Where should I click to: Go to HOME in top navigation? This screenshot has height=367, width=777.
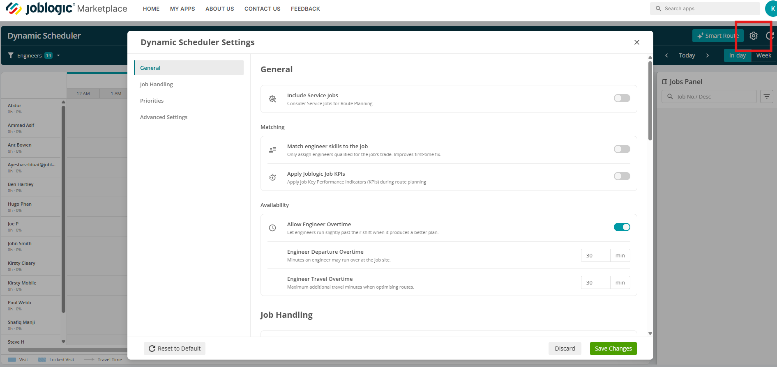[151, 9]
